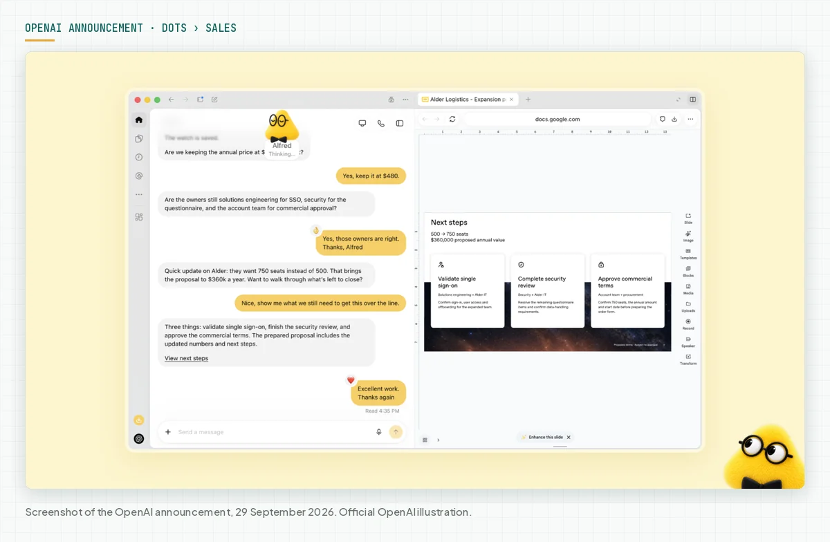Screen dimensions: 830x542
Task: Click the yellow avatar icon at sidebar bottom
Action: tap(139, 420)
